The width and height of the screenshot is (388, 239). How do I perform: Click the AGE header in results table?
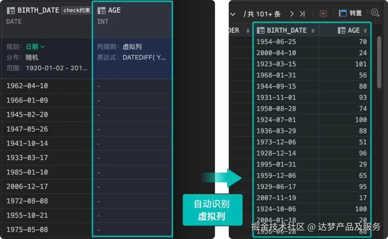click(x=354, y=31)
